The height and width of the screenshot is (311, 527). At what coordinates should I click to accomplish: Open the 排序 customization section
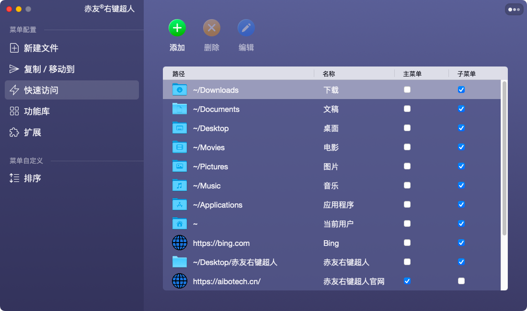(71, 178)
